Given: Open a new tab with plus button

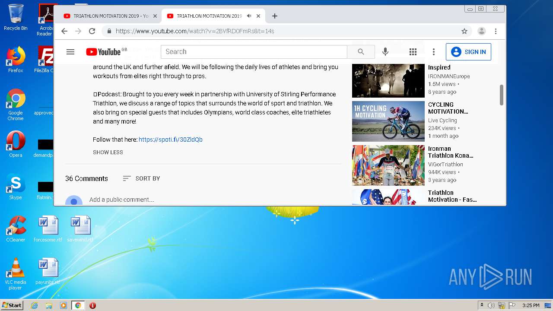Looking at the screenshot, I should 275,16.
